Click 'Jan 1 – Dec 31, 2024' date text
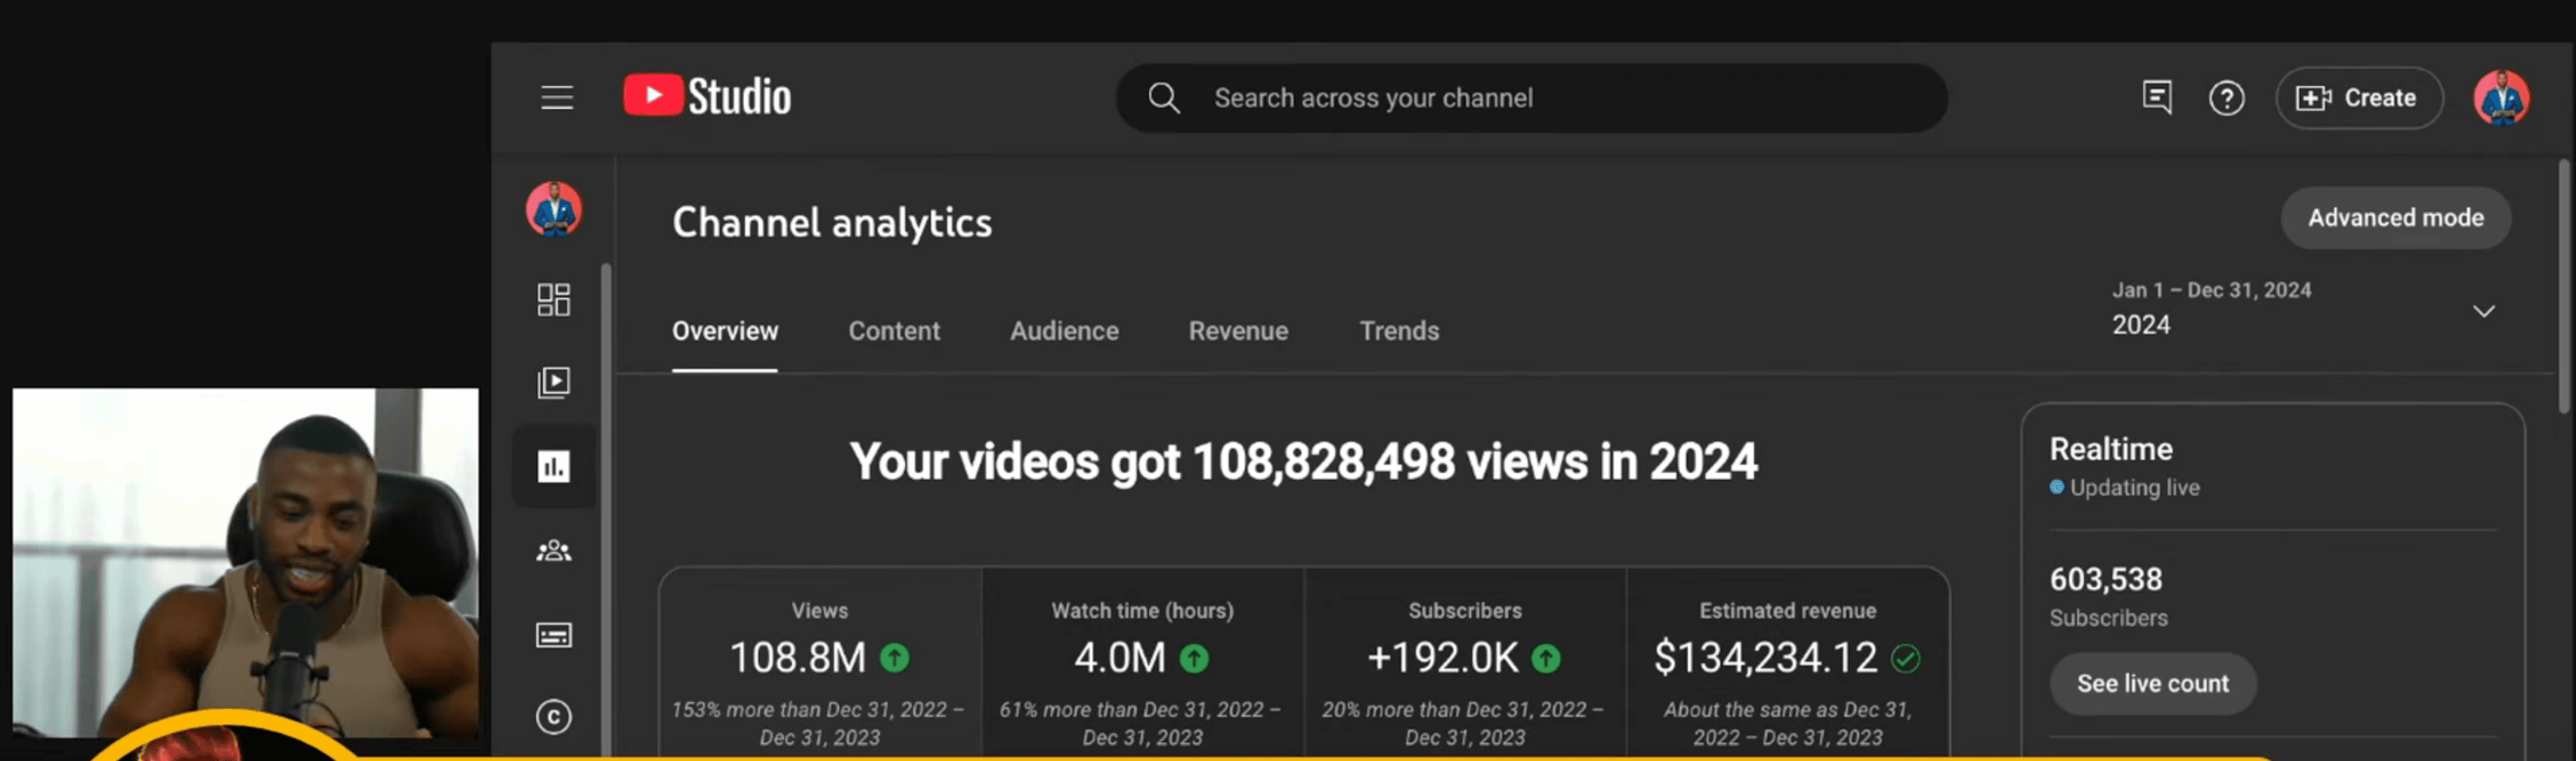Viewport: 2576px width, 761px height. (2211, 290)
